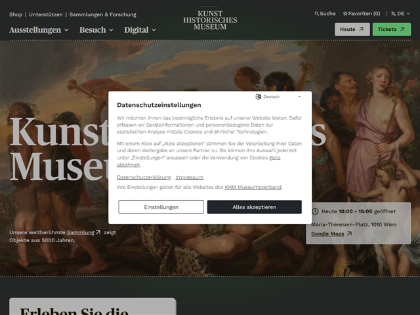
Task: Click the search magnifier icon
Action: pyautogui.click(x=316, y=13)
